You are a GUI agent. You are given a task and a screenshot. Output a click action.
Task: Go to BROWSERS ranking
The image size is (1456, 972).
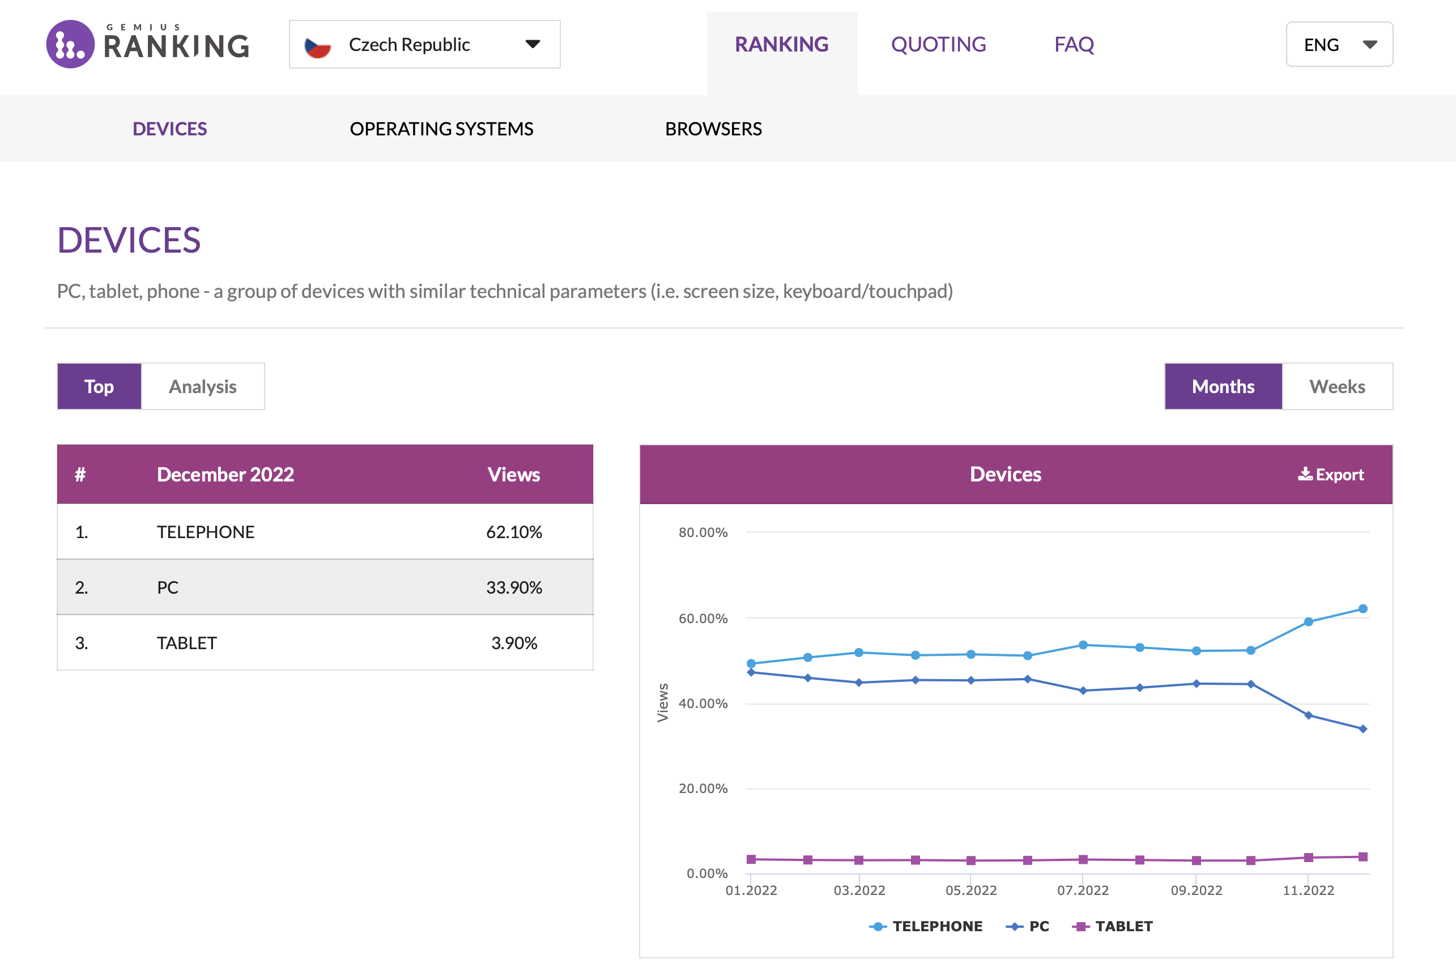click(x=713, y=129)
